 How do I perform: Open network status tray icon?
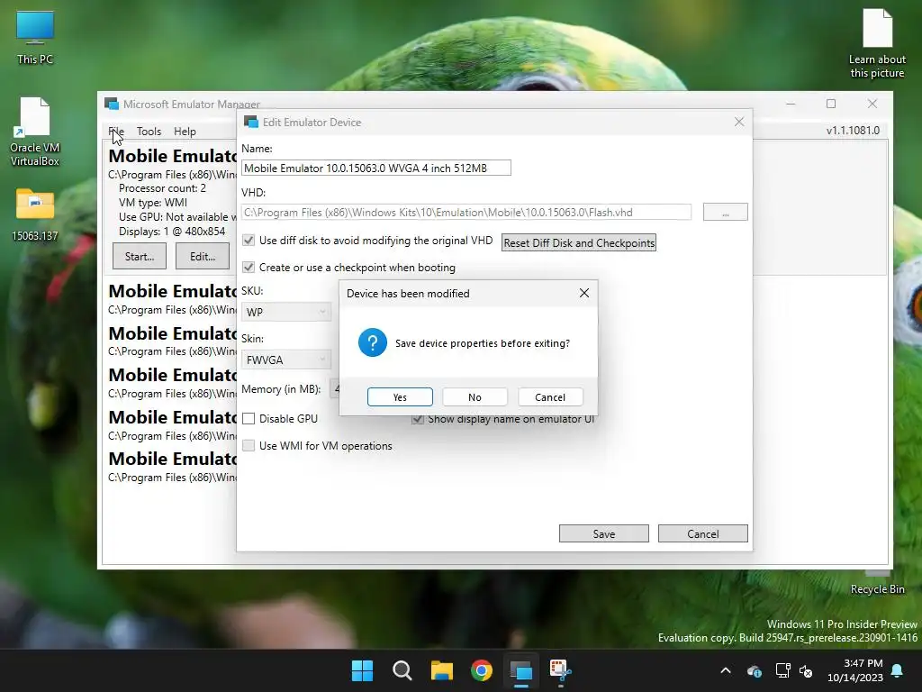pyautogui.click(x=782, y=670)
